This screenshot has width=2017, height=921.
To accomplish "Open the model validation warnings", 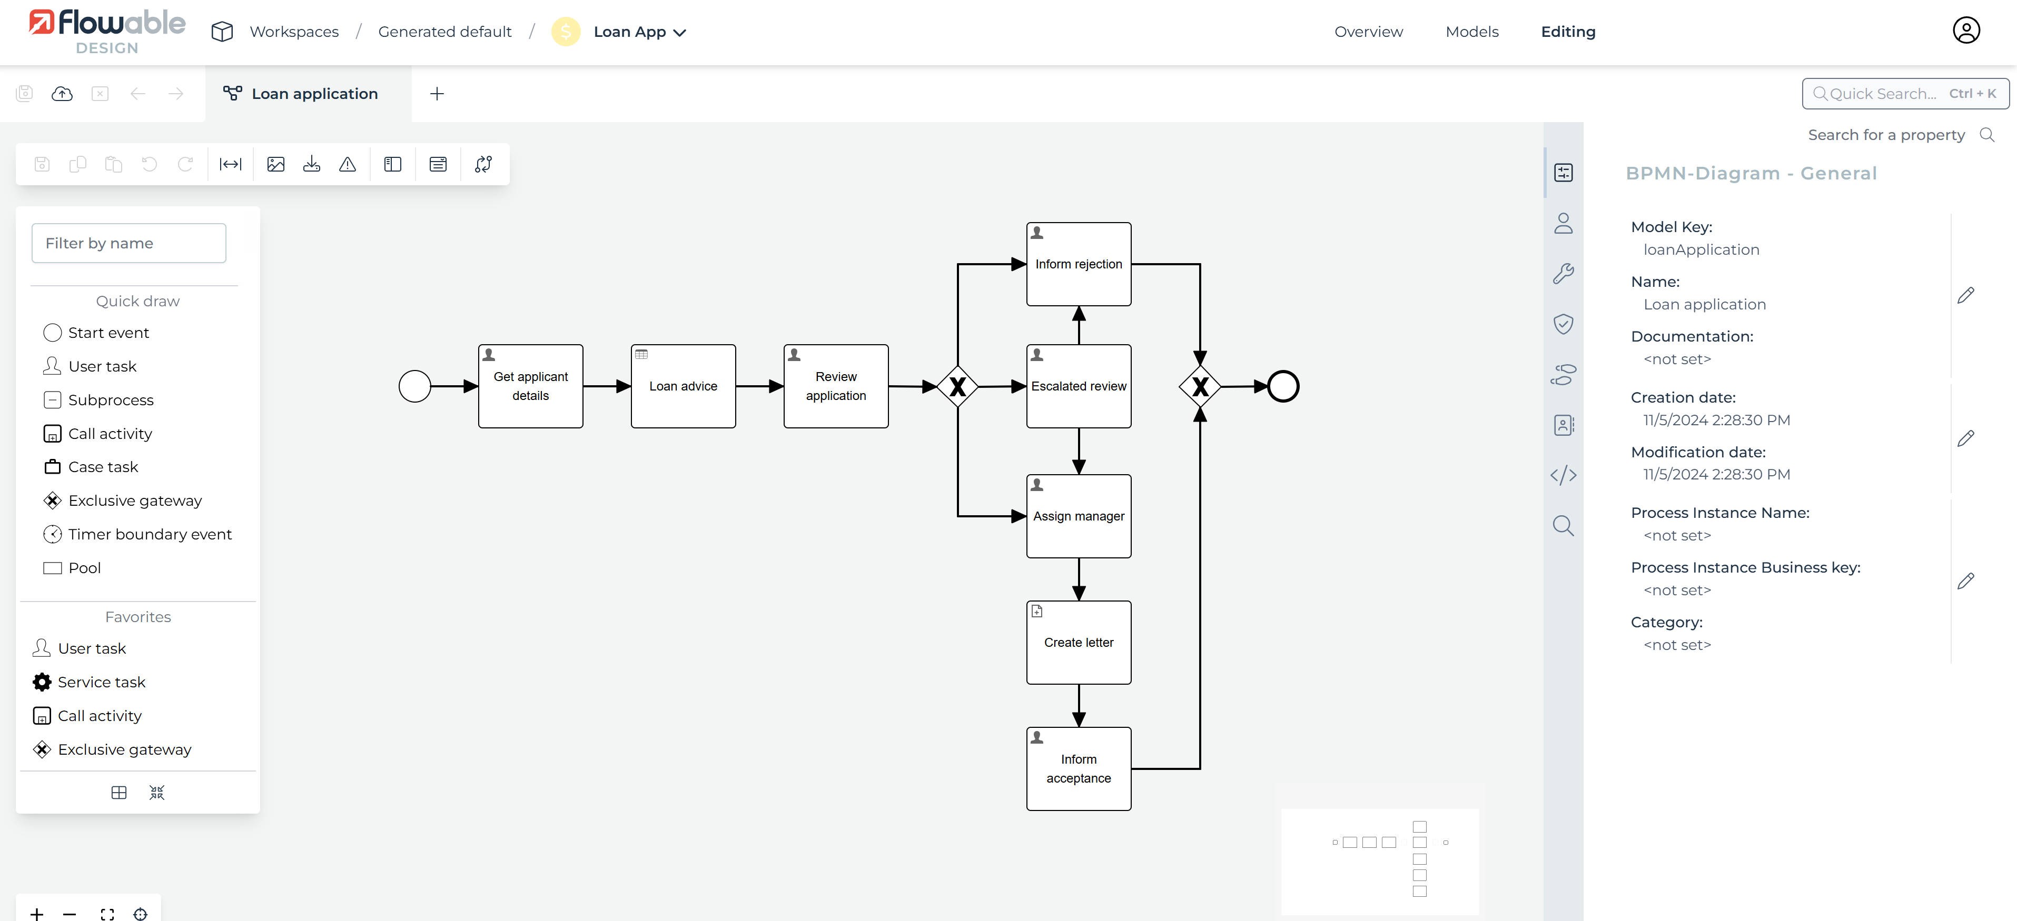I will coord(348,164).
